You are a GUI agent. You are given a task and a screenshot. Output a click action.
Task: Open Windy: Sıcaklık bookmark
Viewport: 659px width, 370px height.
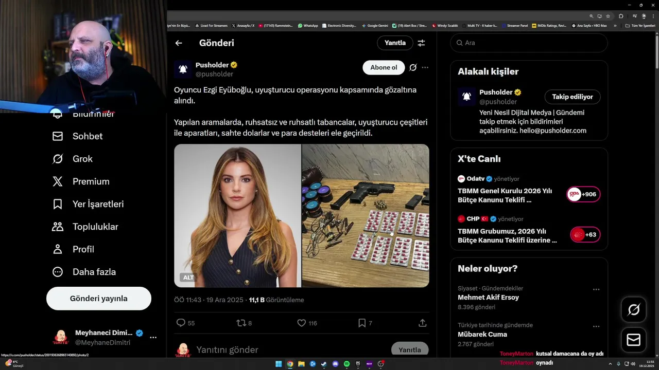click(445, 25)
